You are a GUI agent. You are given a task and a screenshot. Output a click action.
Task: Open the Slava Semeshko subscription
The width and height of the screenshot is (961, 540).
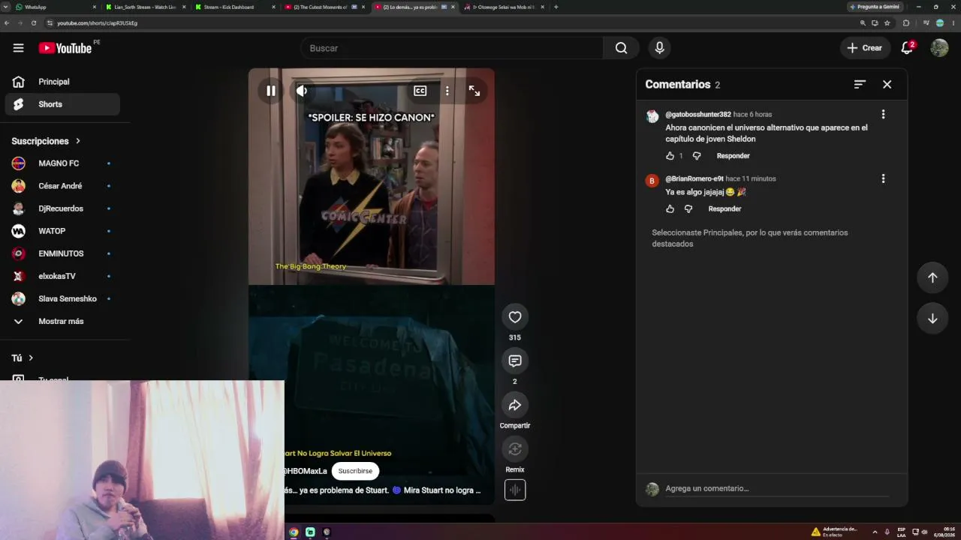coord(62,298)
